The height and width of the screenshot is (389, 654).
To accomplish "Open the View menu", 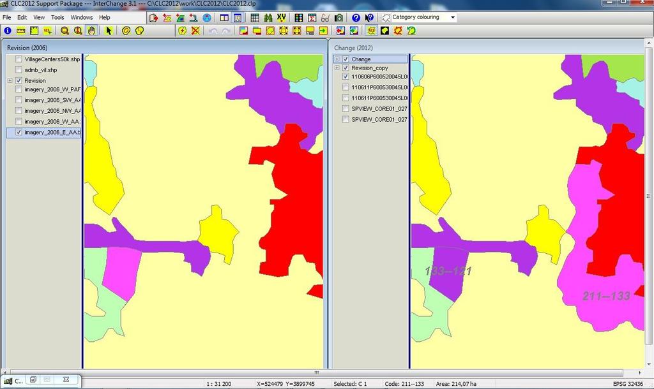I will coord(39,17).
